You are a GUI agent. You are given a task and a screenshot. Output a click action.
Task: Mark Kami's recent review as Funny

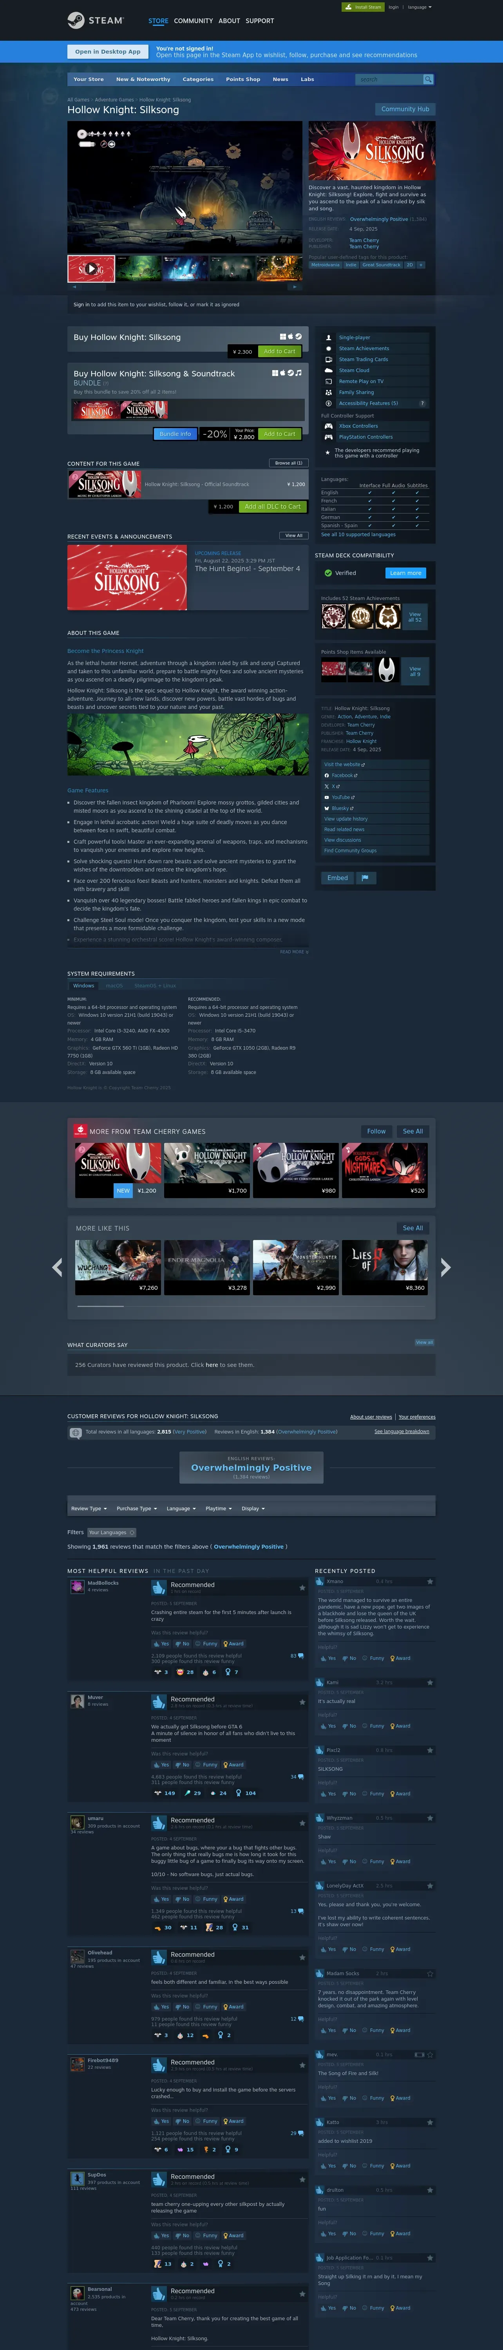click(x=373, y=1726)
